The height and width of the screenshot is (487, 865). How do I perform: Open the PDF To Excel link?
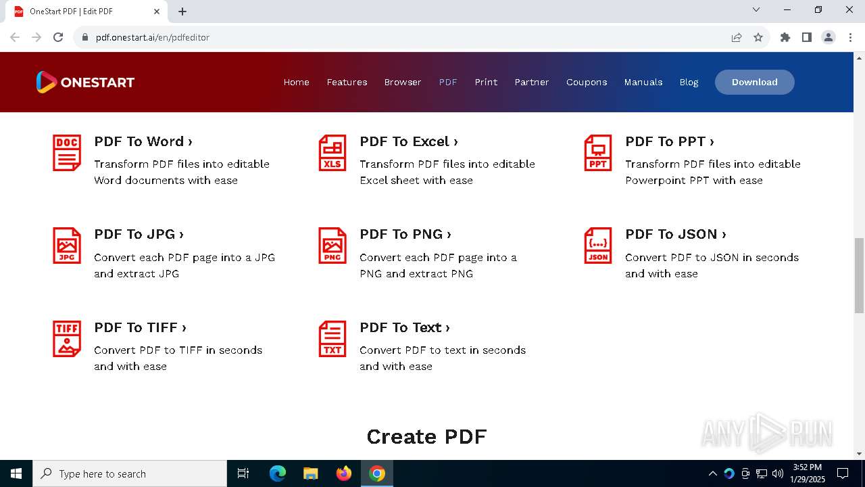pos(409,141)
